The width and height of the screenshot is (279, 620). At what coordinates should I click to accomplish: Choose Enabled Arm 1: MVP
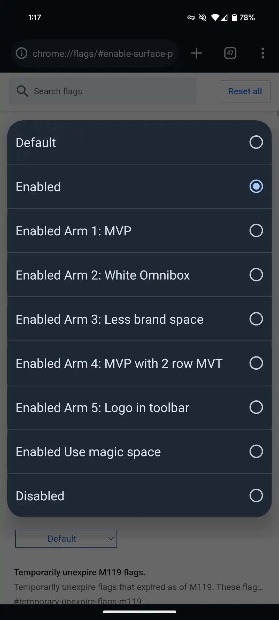pos(256,230)
